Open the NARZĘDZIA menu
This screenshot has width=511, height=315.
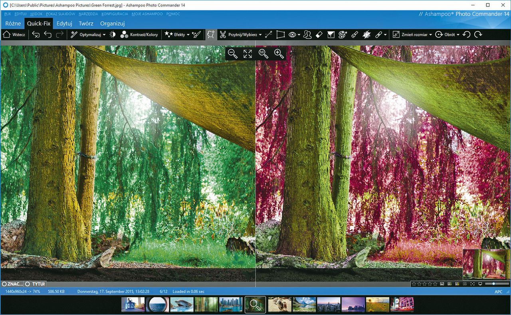(88, 14)
